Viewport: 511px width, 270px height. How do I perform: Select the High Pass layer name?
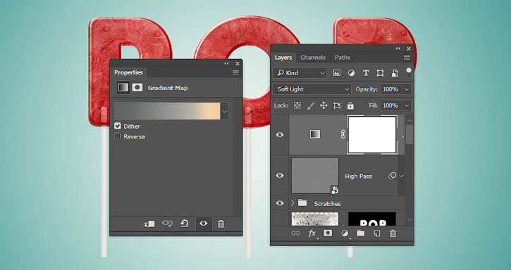click(358, 176)
